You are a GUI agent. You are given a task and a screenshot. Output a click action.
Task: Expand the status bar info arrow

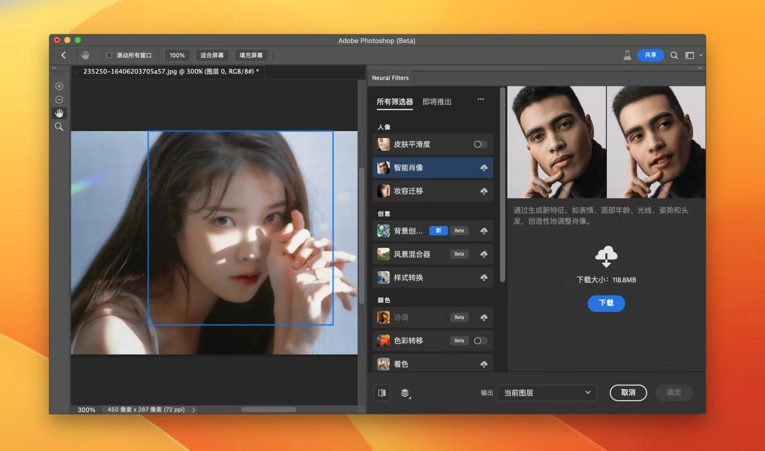click(x=193, y=410)
